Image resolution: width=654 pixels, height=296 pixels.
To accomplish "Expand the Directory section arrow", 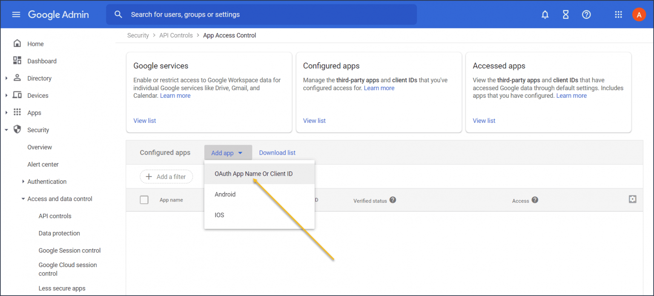I will click(6, 78).
